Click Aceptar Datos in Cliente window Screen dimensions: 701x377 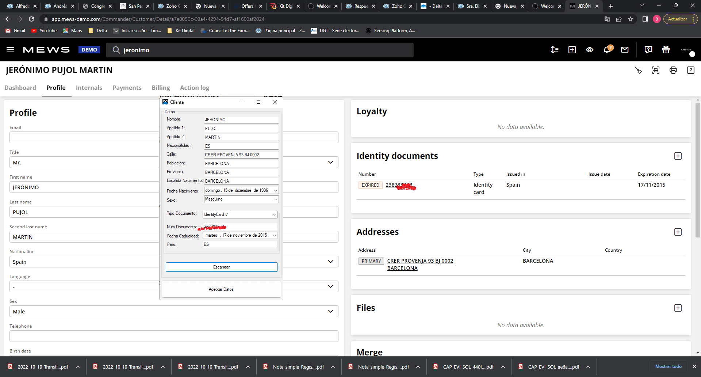coord(221,289)
